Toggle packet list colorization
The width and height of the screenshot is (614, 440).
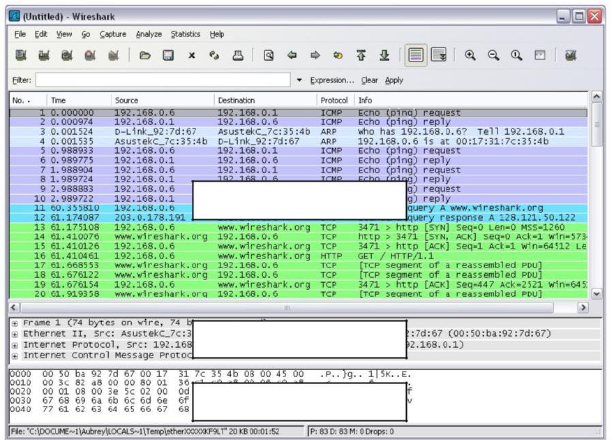click(x=415, y=55)
